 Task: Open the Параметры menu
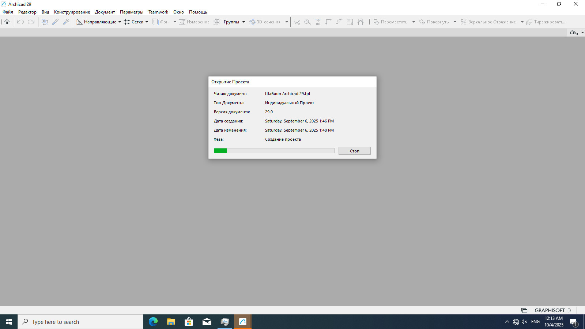tap(132, 12)
